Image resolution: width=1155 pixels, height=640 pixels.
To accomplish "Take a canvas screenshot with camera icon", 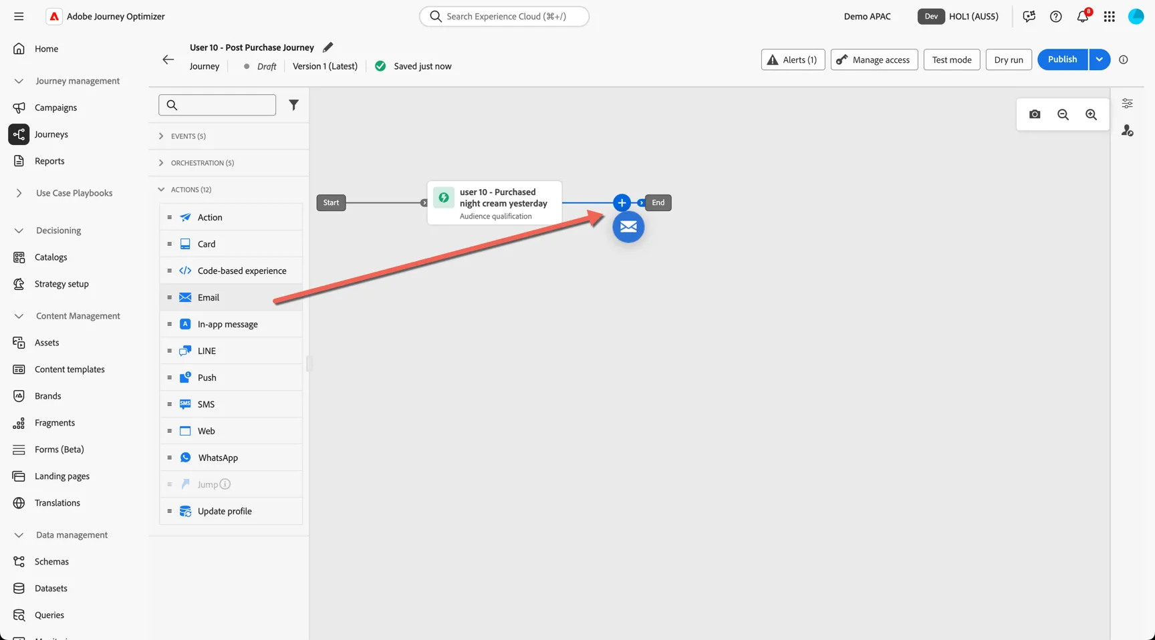I will point(1035,114).
